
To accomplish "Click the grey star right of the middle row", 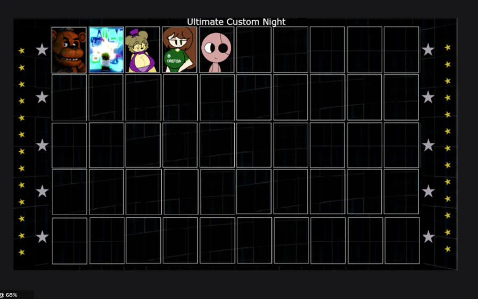I will point(428,145).
